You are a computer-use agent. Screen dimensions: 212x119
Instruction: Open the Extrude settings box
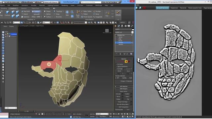(x=123, y=94)
